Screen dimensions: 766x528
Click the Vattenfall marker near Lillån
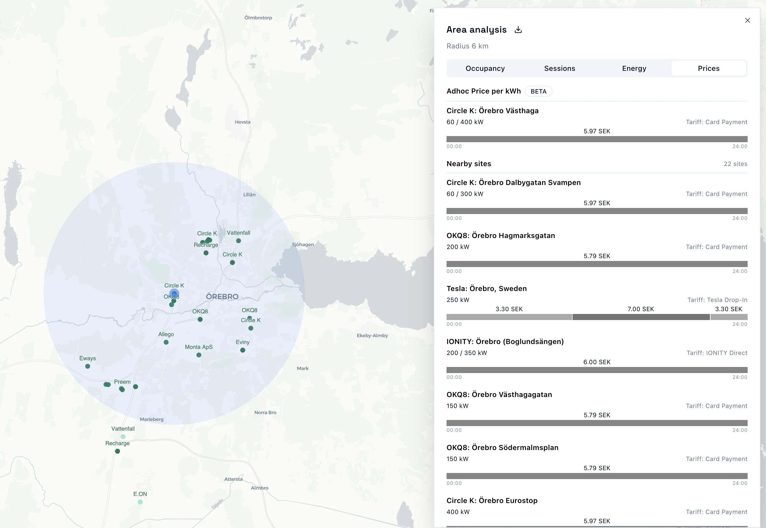[238, 241]
